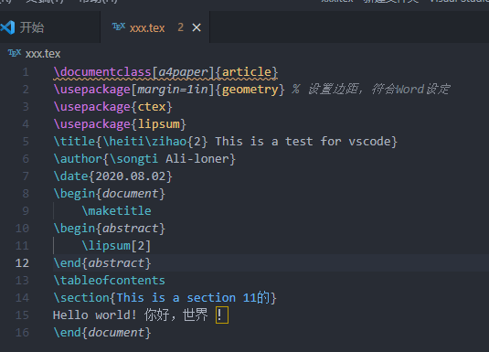Screen dimensions: 489x352
Task: Click the TeX icon in the breadcrumb bar
Action: tap(15, 53)
